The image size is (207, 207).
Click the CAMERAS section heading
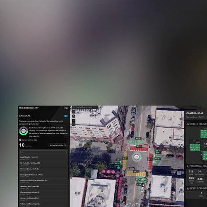click(x=25, y=116)
